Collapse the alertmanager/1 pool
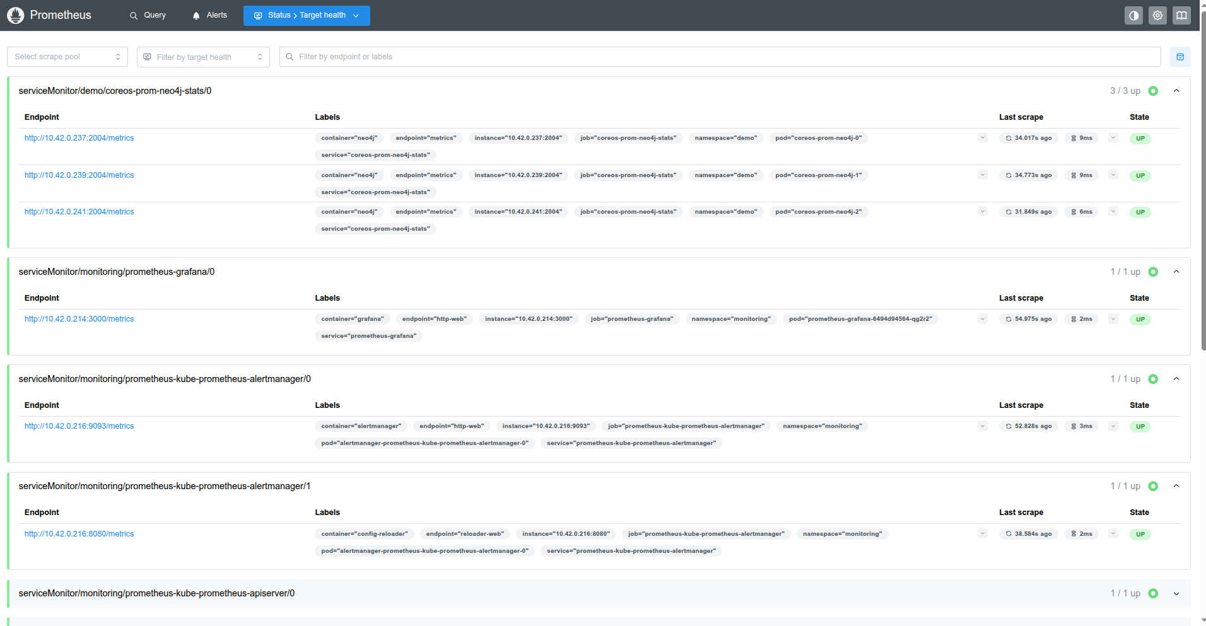The image size is (1206, 626). tap(1176, 486)
